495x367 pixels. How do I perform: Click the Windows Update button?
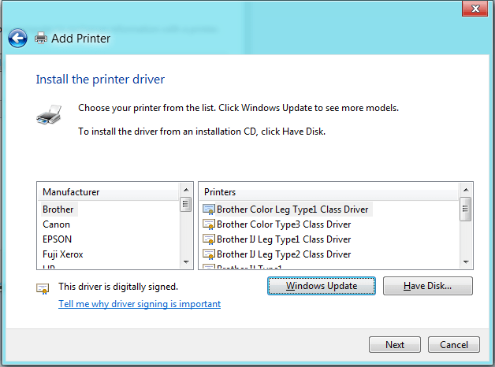coord(322,286)
